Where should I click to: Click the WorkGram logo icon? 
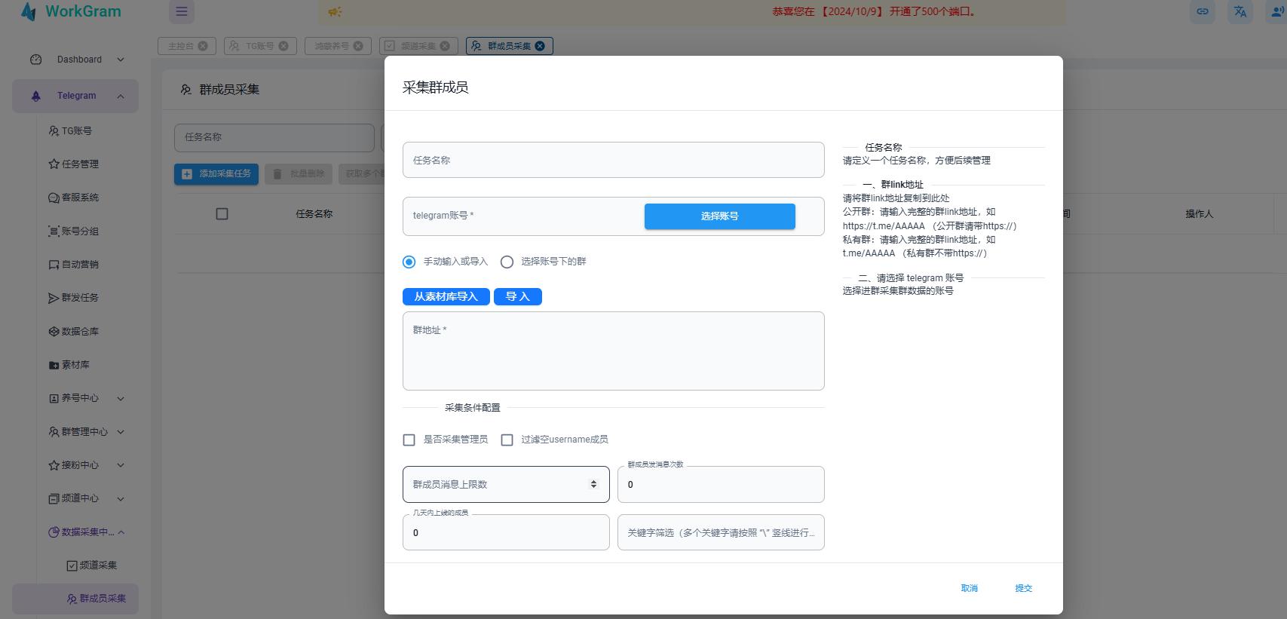click(29, 11)
